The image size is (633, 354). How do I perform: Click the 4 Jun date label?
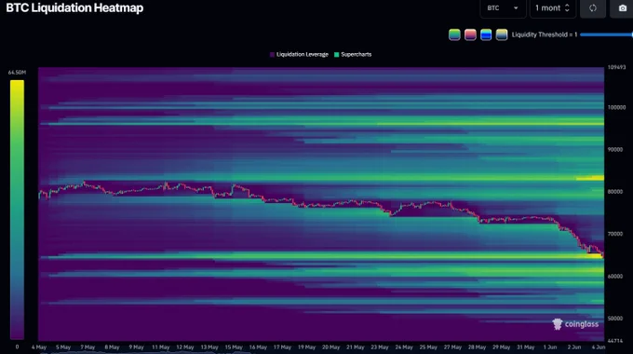(599, 347)
